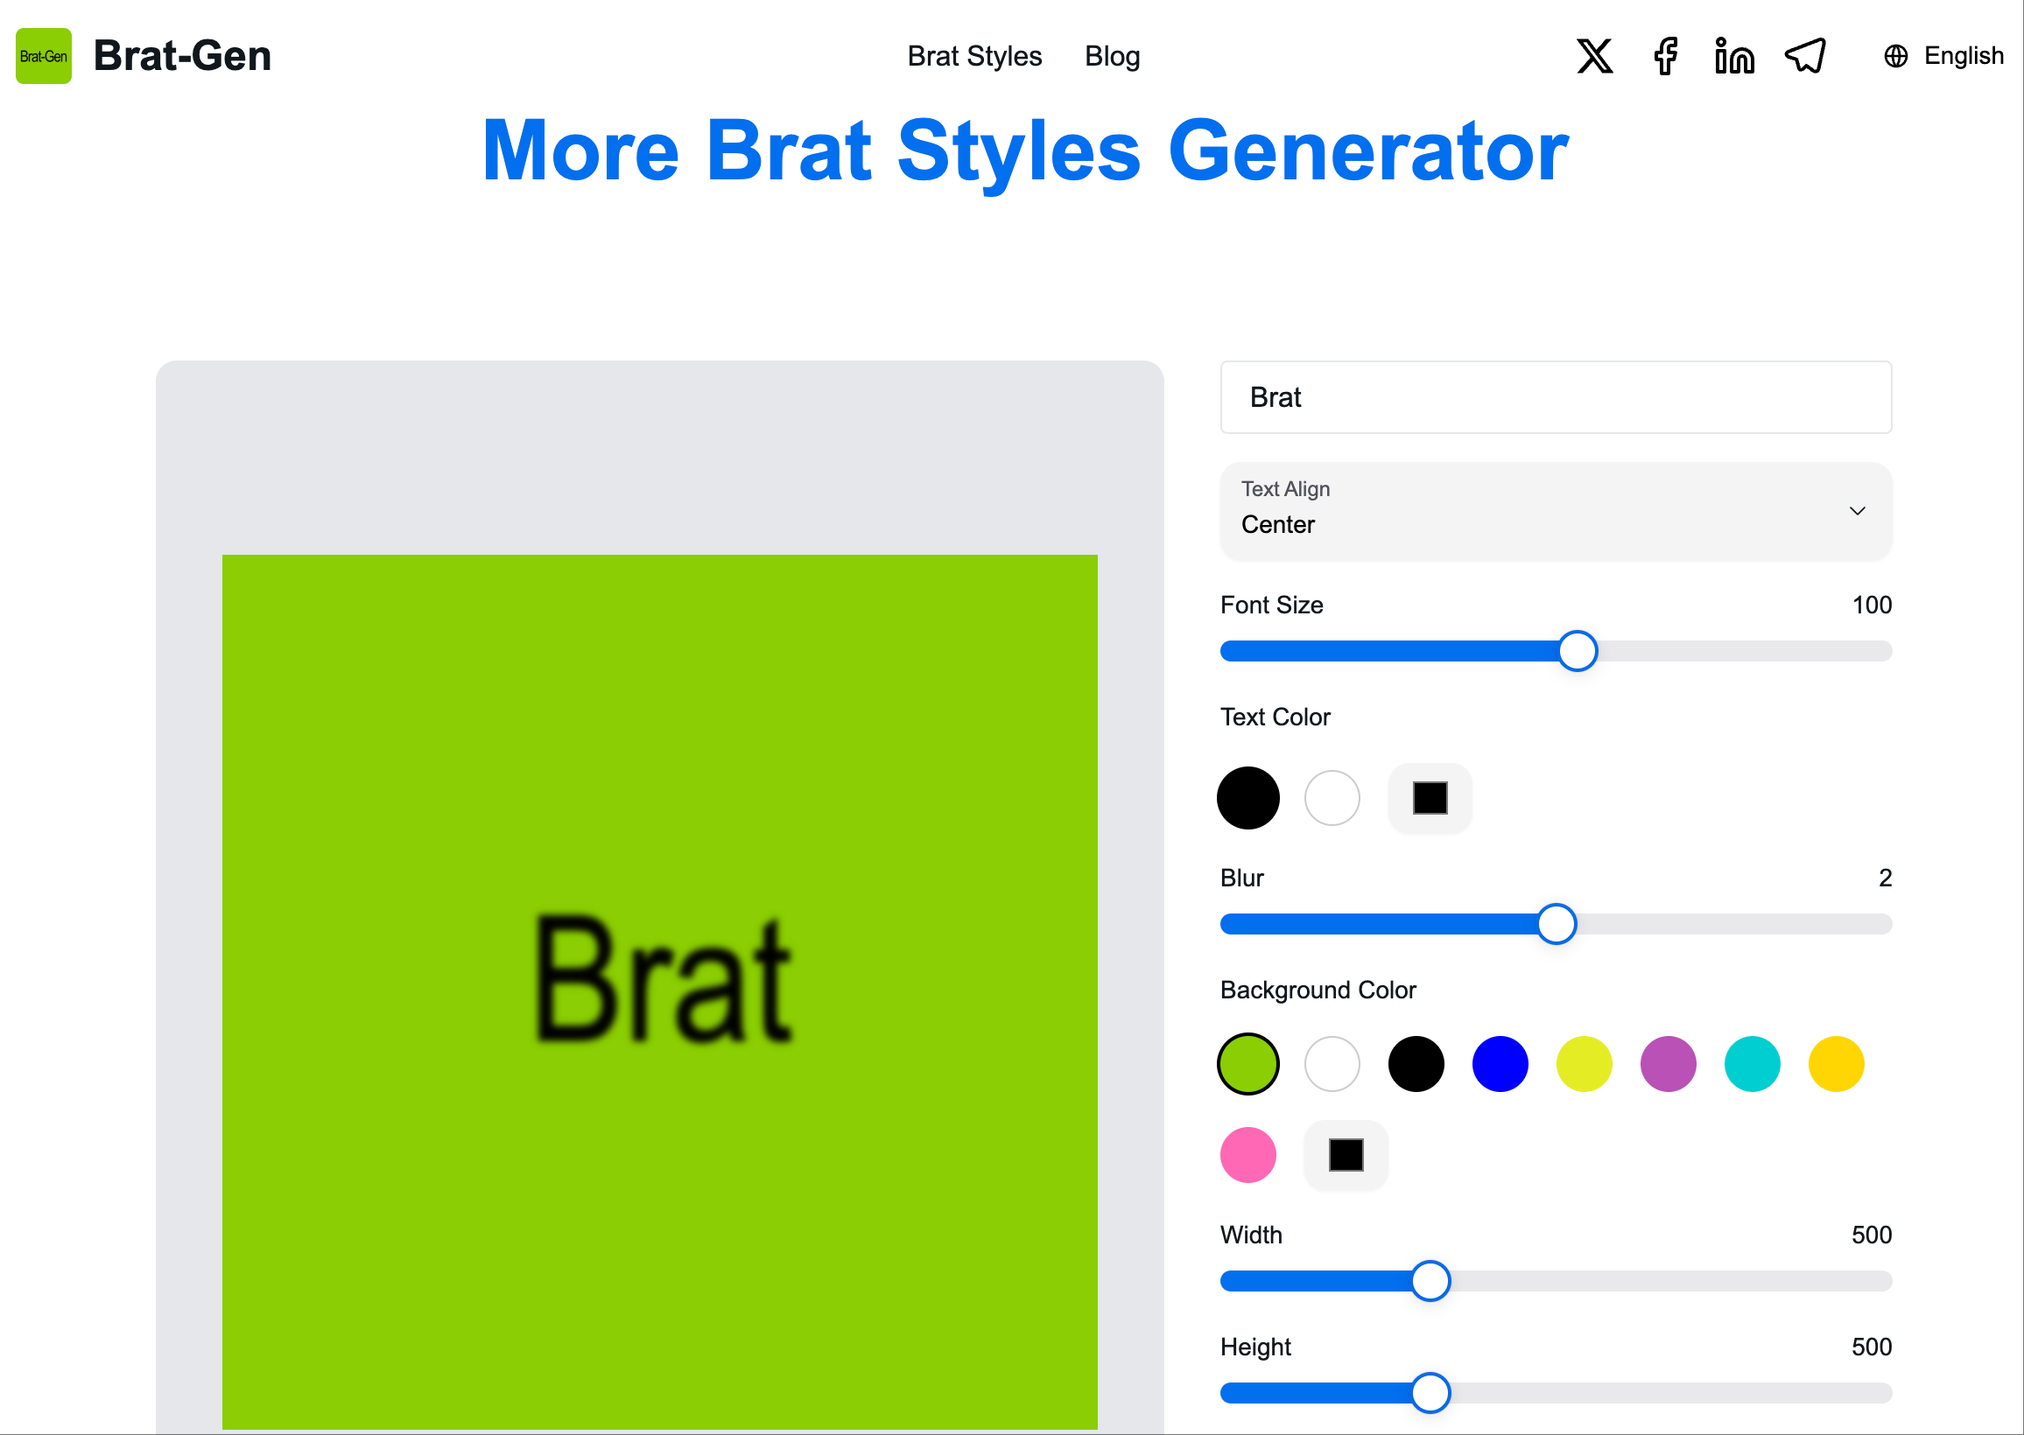Open the X (Twitter) share icon
This screenshot has width=2024, height=1435.
click(1594, 56)
